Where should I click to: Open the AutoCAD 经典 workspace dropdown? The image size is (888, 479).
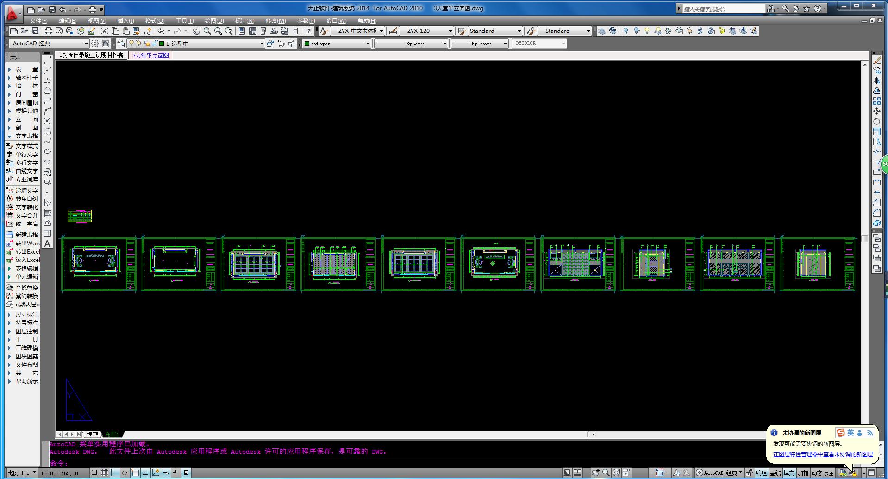click(49, 44)
